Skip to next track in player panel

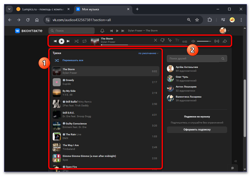[68, 41]
